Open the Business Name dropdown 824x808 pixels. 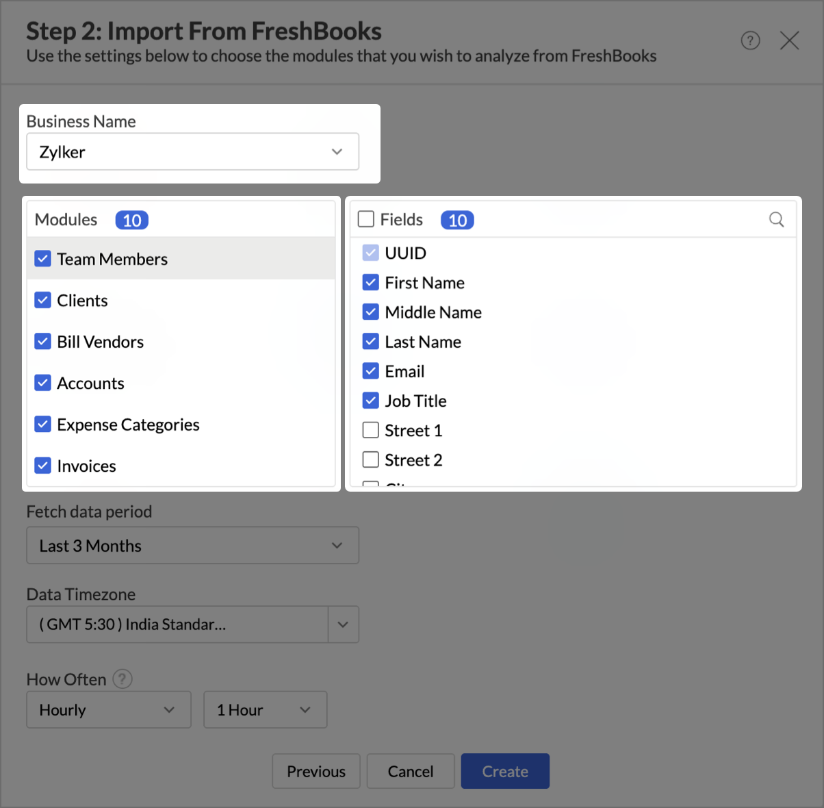click(192, 151)
